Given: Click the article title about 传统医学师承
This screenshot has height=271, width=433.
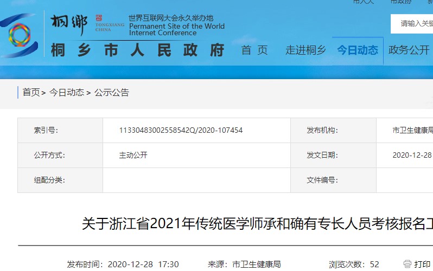Looking at the screenshot, I should click(257, 223).
